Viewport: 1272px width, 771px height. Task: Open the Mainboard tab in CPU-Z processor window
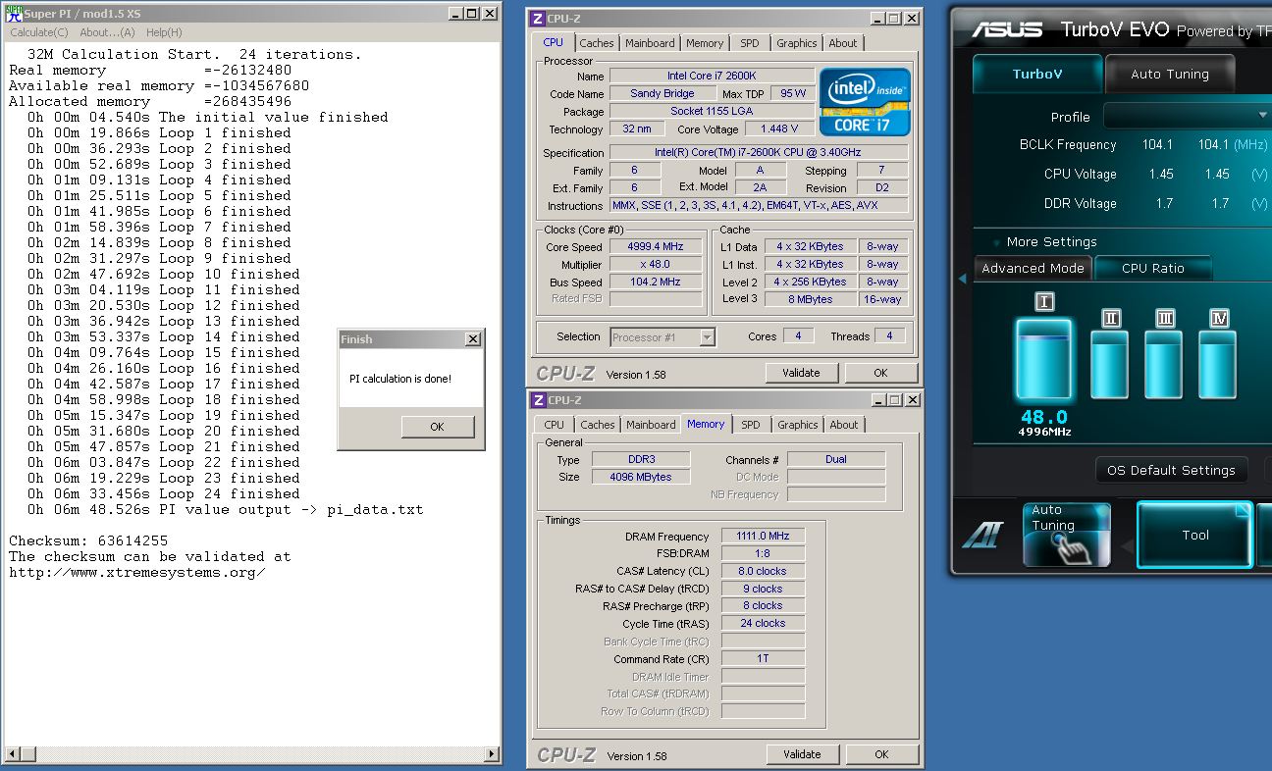(650, 43)
